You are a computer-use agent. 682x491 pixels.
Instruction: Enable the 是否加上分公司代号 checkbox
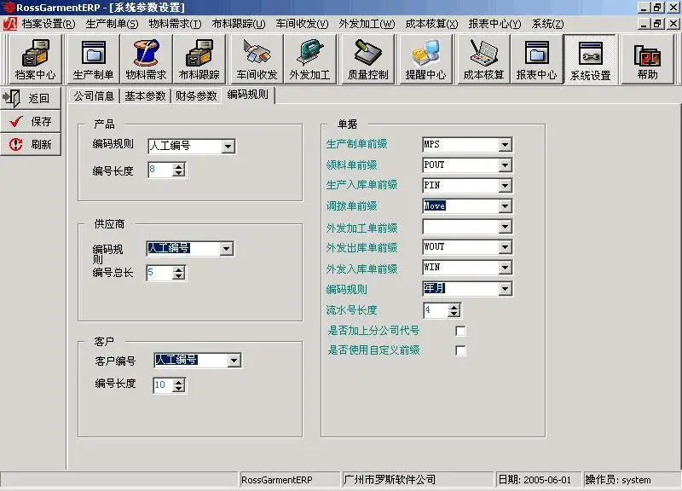pyautogui.click(x=460, y=331)
